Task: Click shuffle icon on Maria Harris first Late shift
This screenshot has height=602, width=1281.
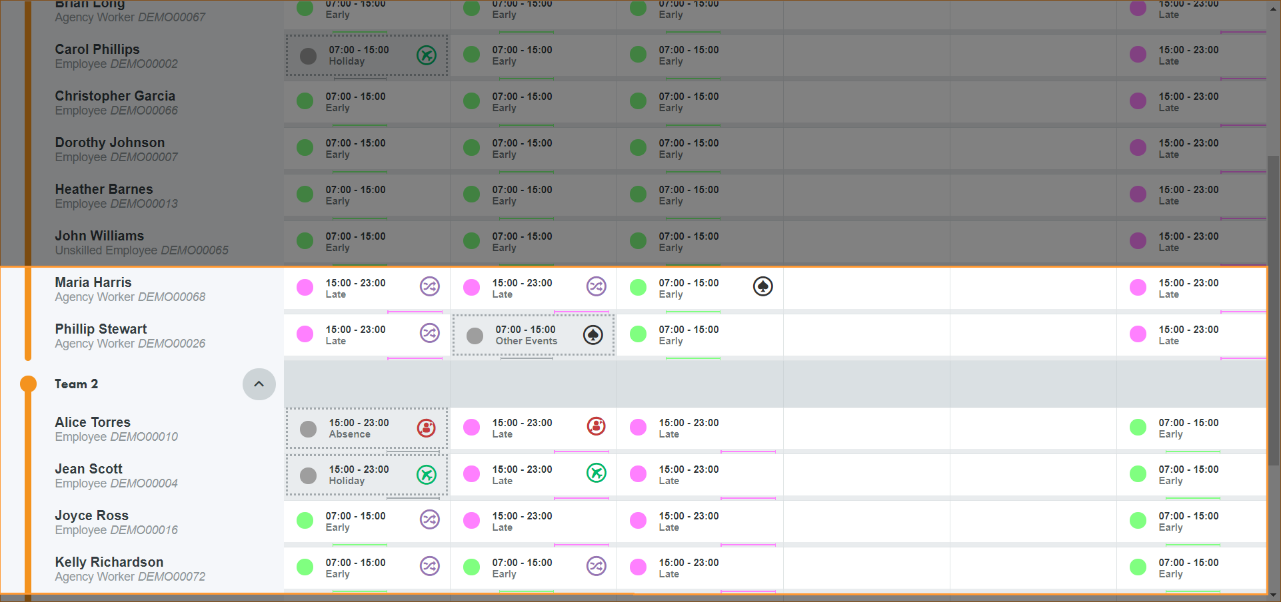Action: [429, 286]
